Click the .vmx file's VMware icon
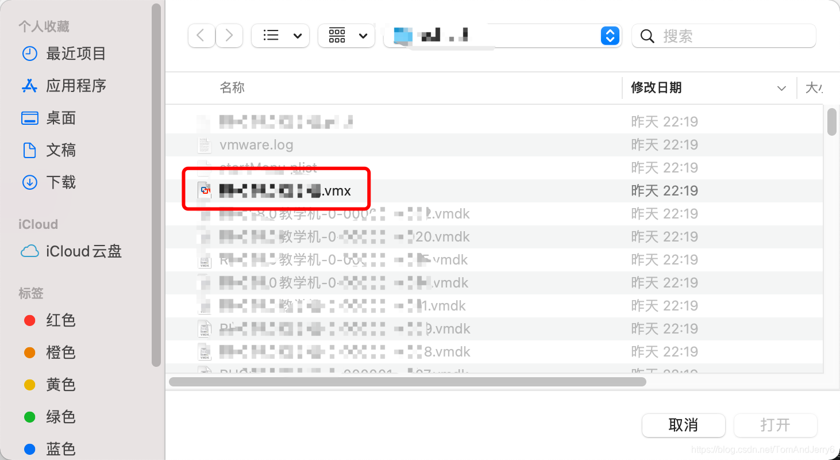This screenshot has width=840, height=460. [205, 191]
